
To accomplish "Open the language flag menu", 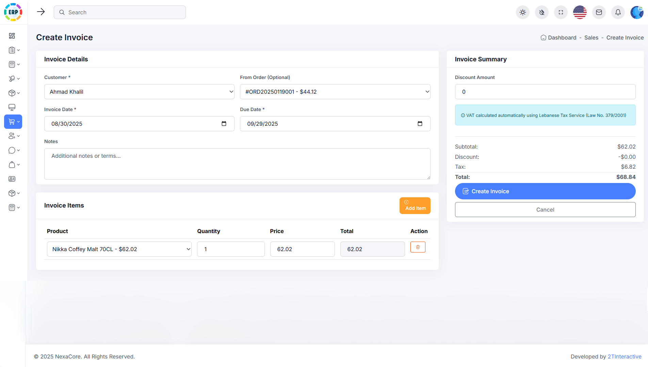I will tap(580, 12).
